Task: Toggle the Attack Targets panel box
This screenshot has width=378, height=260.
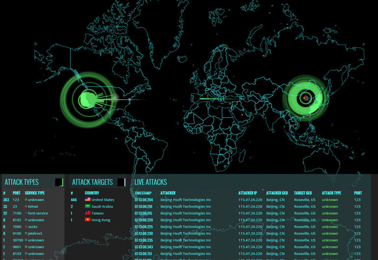Action: click(121, 182)
